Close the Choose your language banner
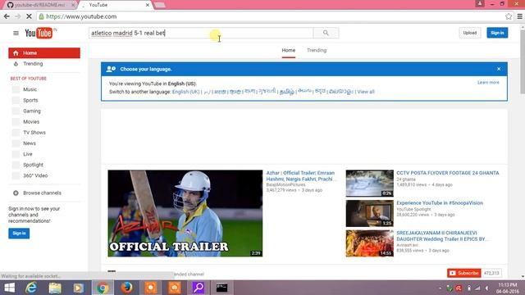The height and width of the screenshot is (295, 525). point(499,69)
